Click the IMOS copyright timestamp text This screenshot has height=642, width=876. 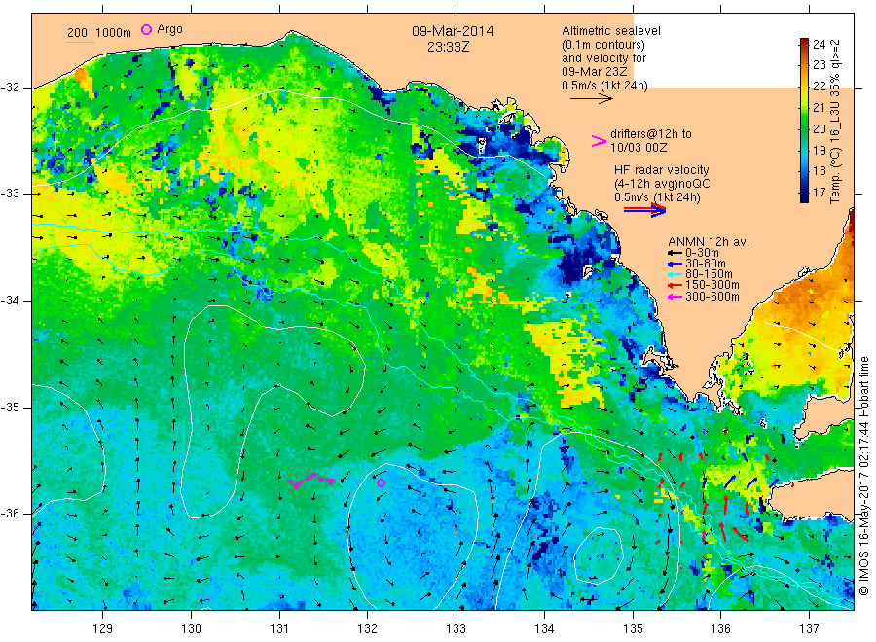pyautogui.click(x=864, y=476)
